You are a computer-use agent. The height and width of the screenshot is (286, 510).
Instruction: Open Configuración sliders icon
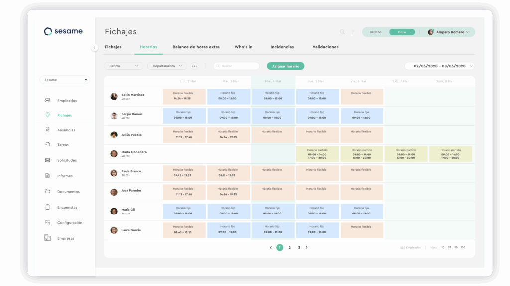pos(48,222)
